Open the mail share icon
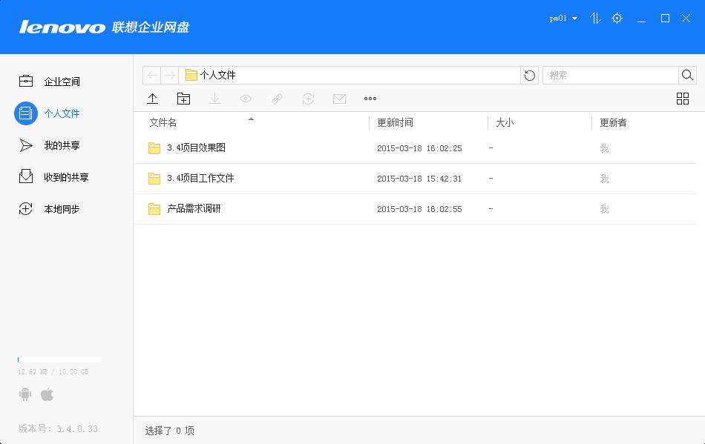 (339, 98)
